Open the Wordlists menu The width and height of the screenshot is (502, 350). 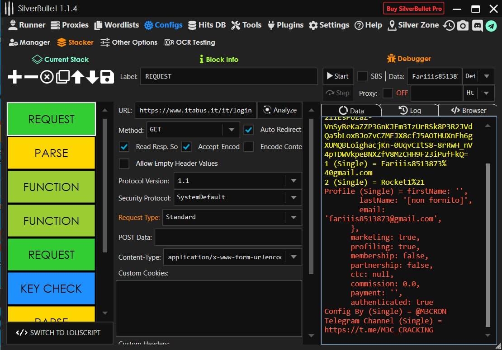116,25
